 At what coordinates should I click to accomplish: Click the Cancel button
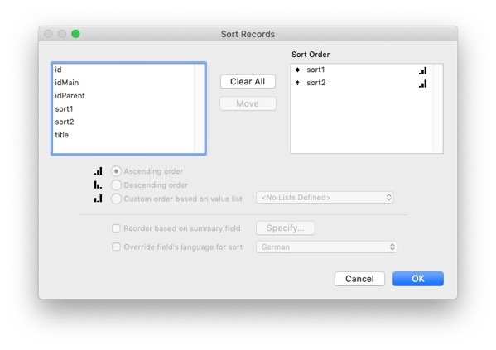click(359, 279)
